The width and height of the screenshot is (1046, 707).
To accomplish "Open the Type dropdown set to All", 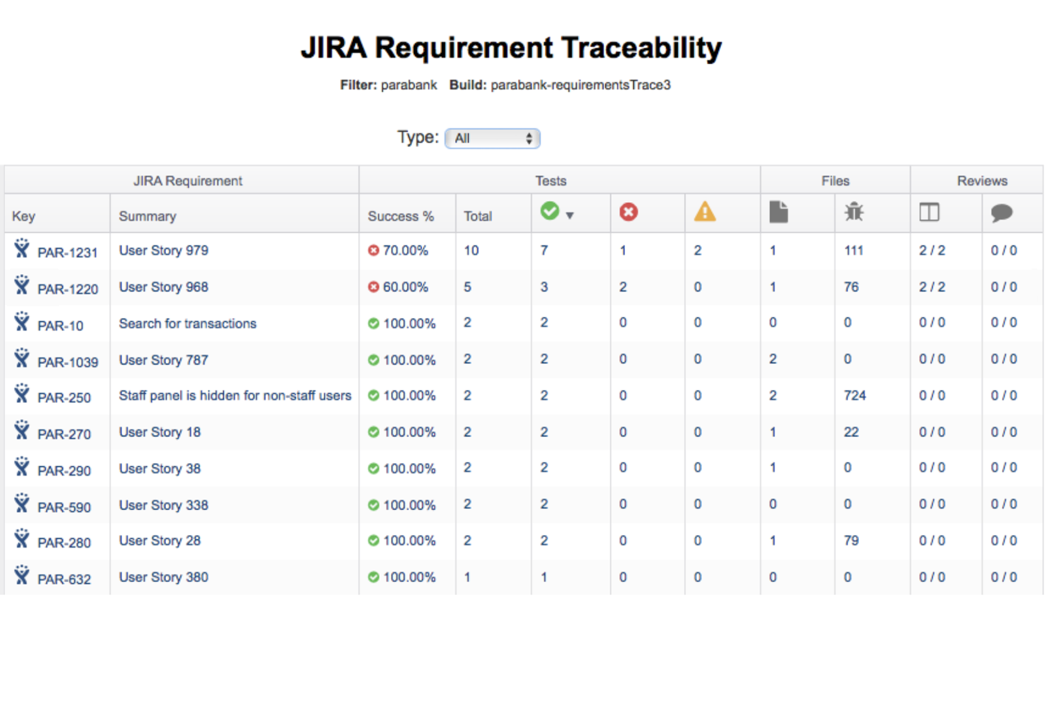I will point(492,138).
